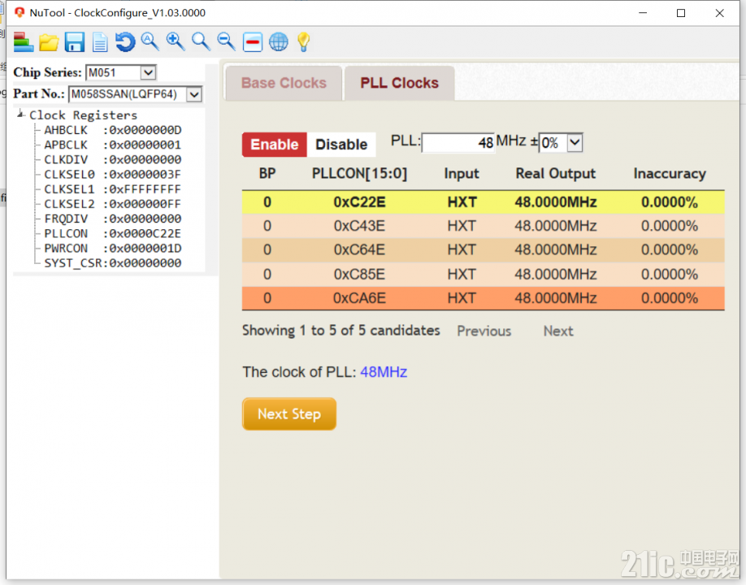
Task: Click the document page toolbar icon
Action: click(99, 42)
